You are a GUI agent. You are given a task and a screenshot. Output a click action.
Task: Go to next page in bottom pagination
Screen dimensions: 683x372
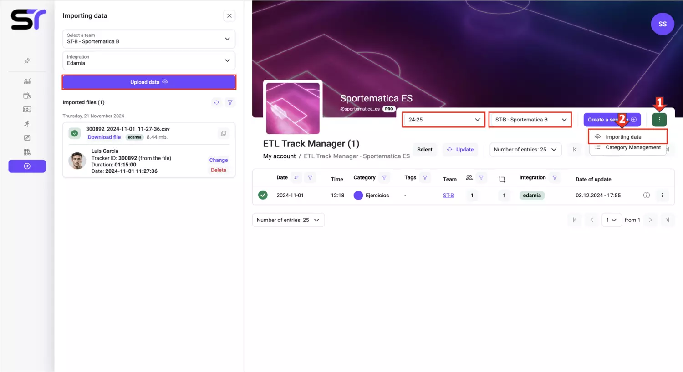[x=650, y=220]
